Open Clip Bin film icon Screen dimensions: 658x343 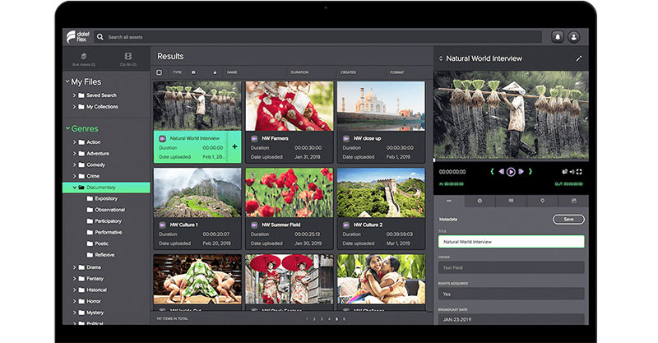[128, 56]
